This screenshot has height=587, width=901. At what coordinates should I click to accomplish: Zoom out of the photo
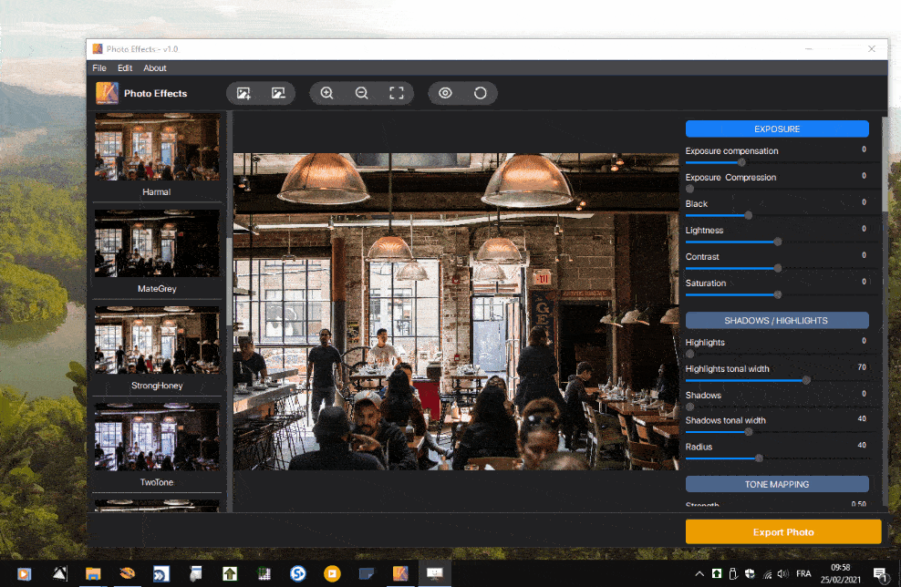pyautogui.click(x=361, y=93)
